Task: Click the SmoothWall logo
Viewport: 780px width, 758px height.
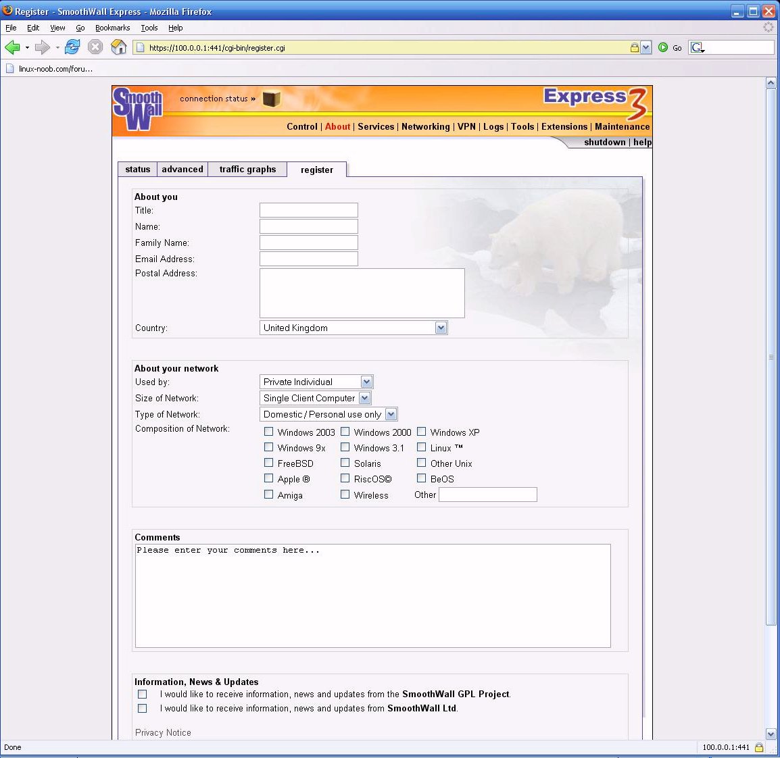Action: [x=138, y=109]
